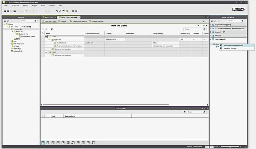The image size is (256, 149).
Task: Open the Datei menu
Action: point(6,6)
